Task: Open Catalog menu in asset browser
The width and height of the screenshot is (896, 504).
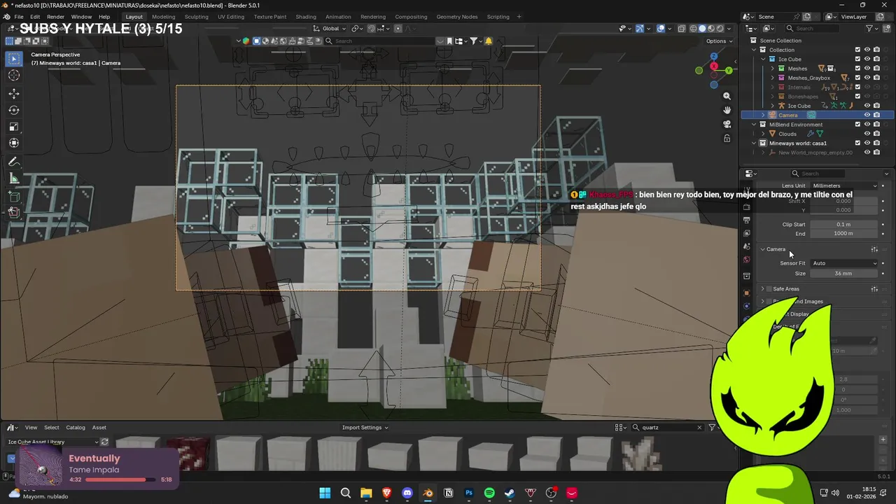Action: [x=76, y=428]
